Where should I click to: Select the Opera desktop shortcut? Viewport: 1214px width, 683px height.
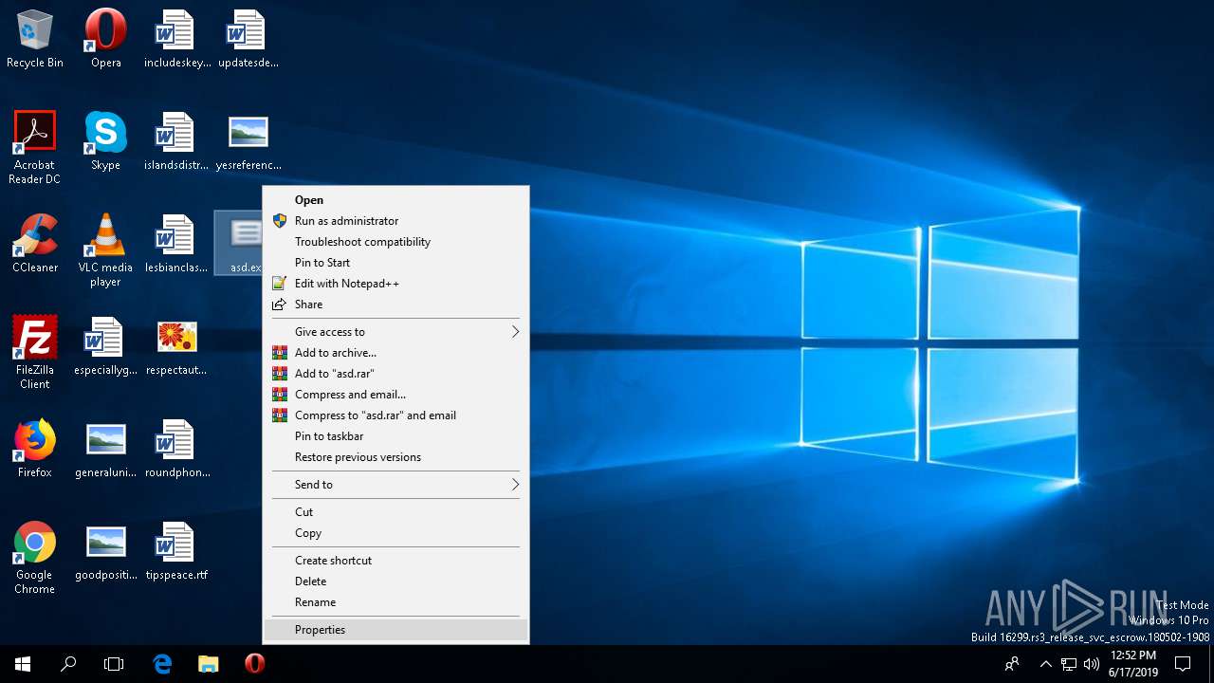pos(105,40)
